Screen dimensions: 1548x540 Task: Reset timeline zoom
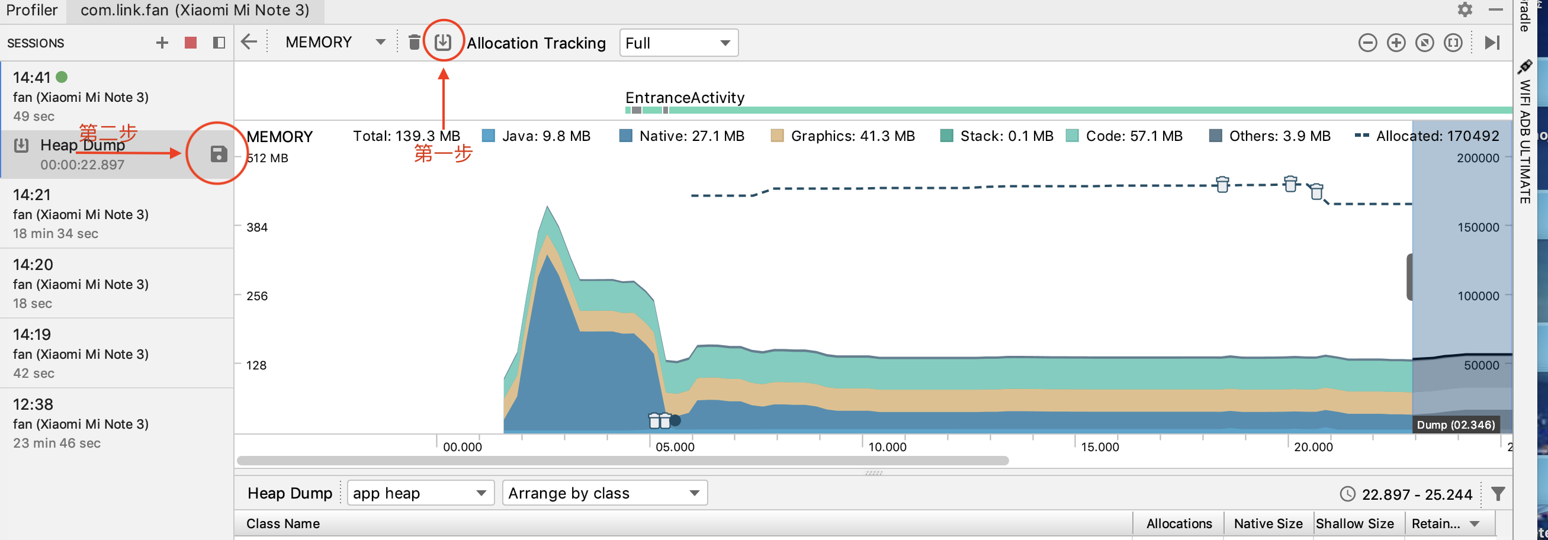point(1424,43)
